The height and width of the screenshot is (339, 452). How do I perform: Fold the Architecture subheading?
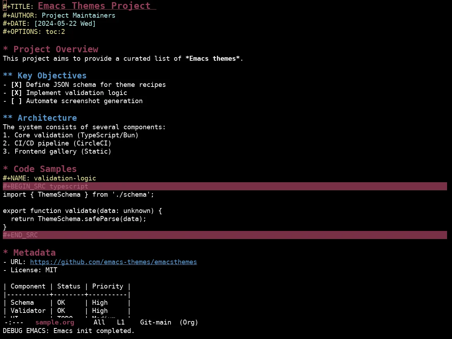pyautogui.click(x=8, y=118)
